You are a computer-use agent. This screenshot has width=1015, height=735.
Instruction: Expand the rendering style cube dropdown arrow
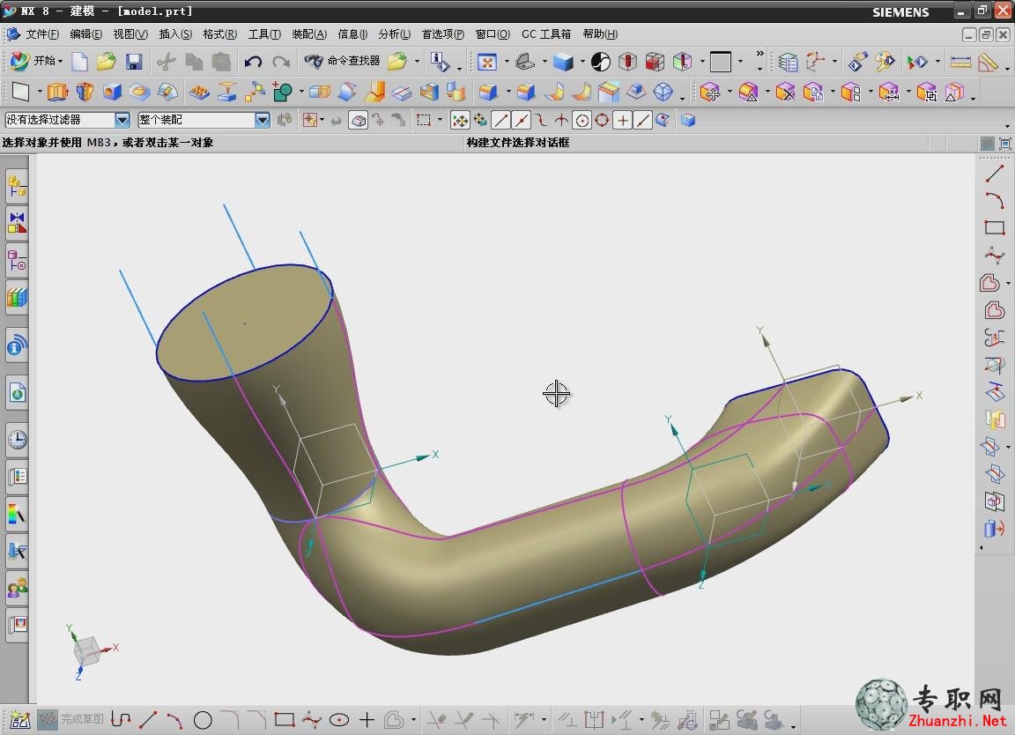tap(582, 63)
